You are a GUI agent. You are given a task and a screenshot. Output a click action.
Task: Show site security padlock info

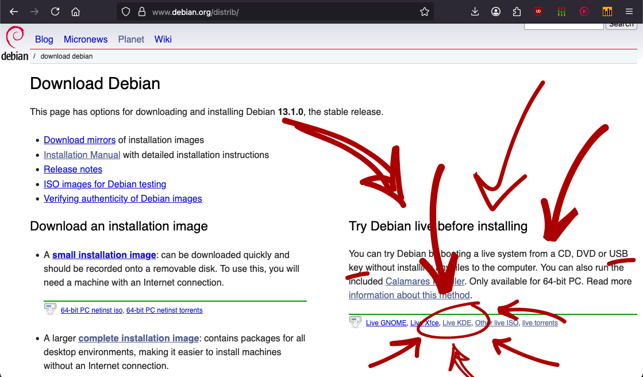coord(141,11)
